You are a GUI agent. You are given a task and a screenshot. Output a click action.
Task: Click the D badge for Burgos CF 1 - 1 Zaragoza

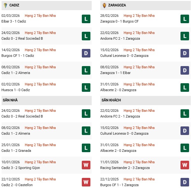click(184, 182)
